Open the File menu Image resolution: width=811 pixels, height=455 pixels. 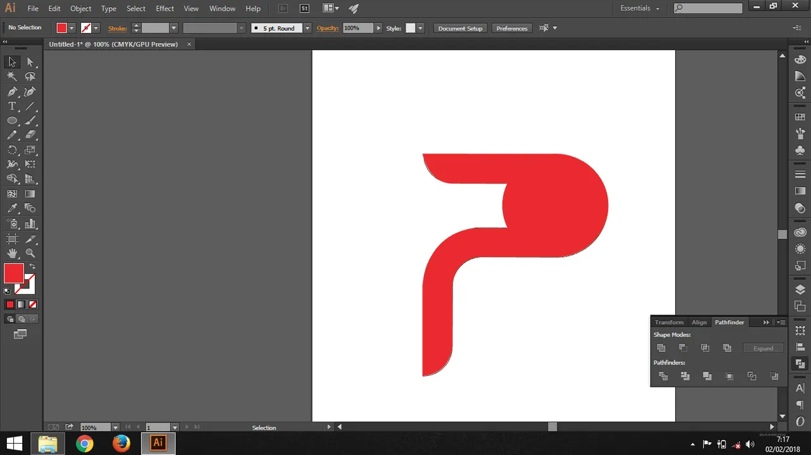click(x=33, y=8)
